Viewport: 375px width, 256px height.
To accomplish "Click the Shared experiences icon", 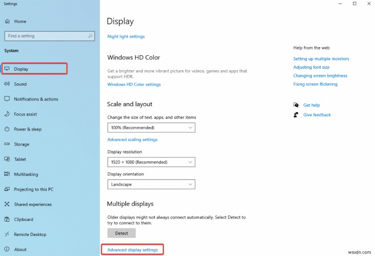I will point(7,205).
